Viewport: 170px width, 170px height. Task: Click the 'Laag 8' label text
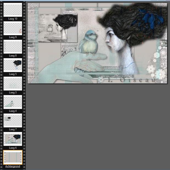(13, 56)
